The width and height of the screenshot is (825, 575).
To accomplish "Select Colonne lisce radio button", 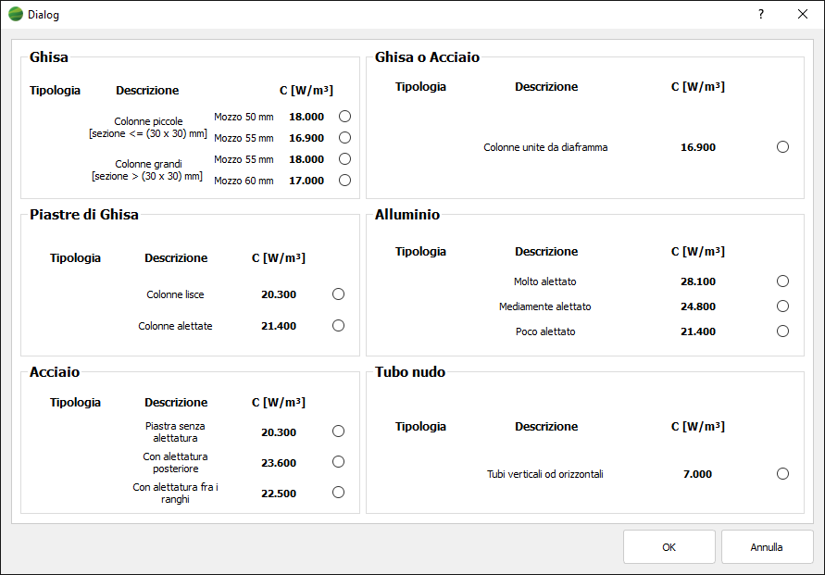I will (x=338, y=294).
